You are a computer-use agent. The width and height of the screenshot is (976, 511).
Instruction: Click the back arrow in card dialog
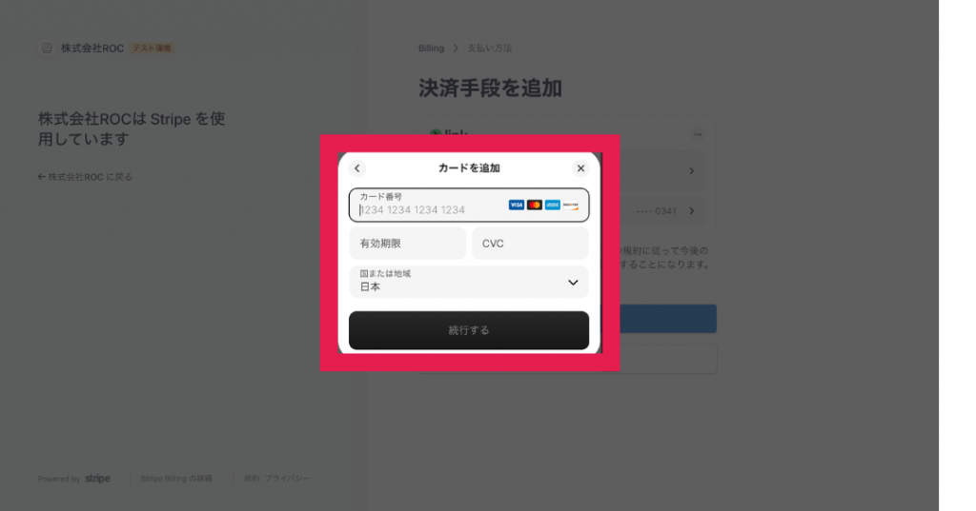click(356, 167)
